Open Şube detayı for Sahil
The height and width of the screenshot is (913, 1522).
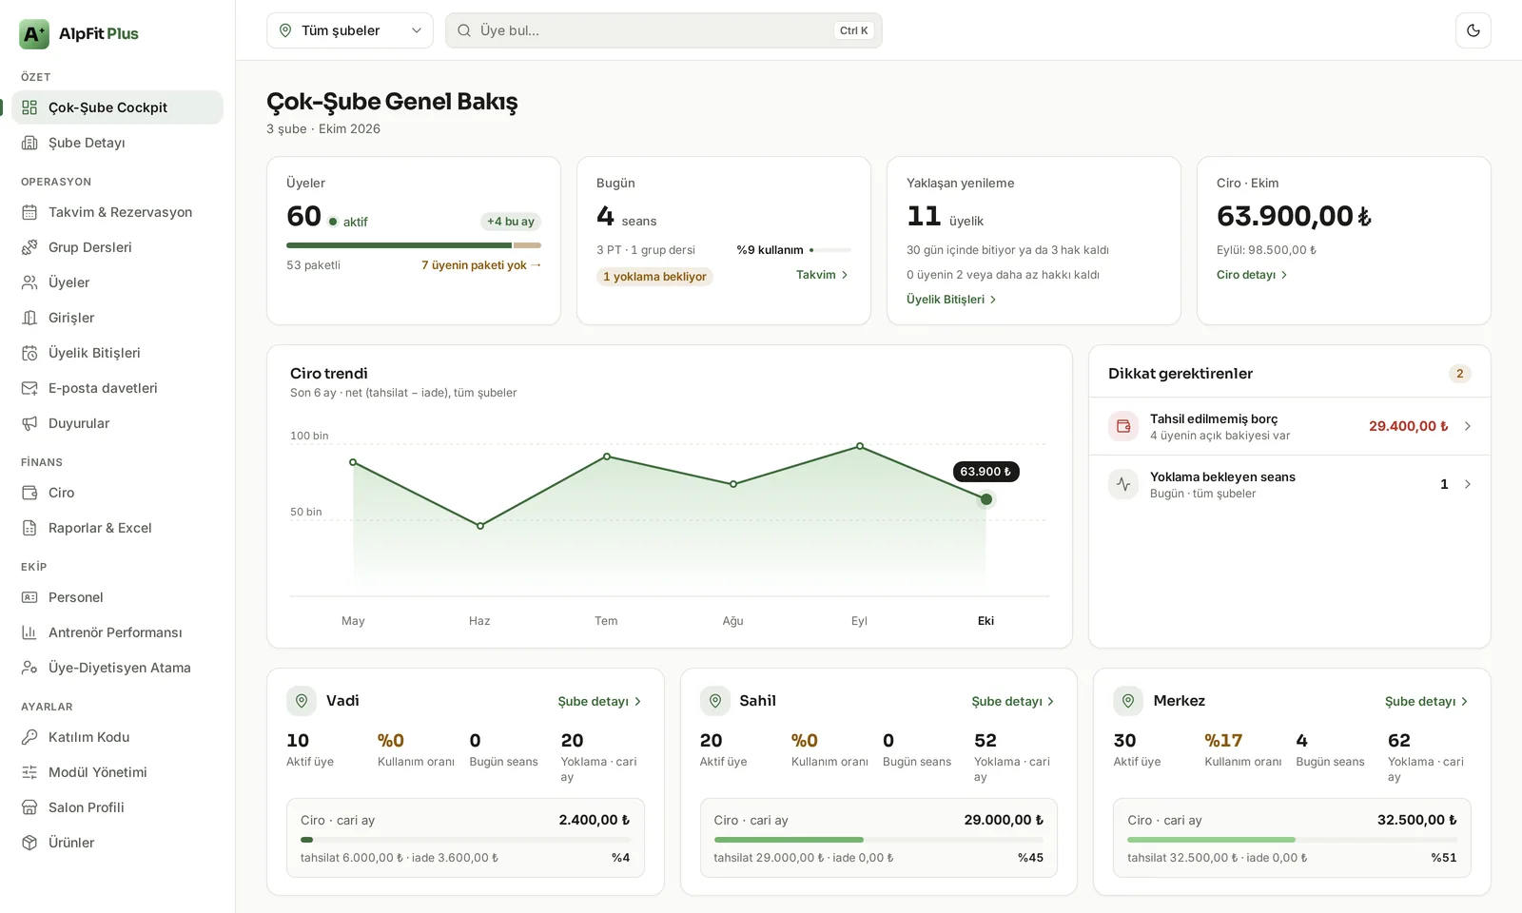[x=1013, y=702]
